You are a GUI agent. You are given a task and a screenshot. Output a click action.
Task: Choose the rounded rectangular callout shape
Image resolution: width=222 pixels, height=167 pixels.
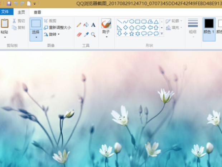[x=144, y=34]
